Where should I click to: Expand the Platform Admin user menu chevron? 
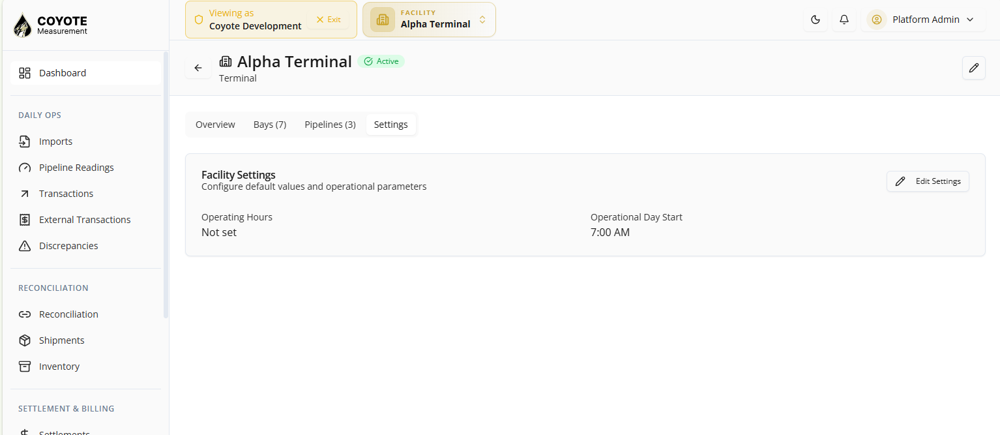pyautogui.click(x=970, y=20)
